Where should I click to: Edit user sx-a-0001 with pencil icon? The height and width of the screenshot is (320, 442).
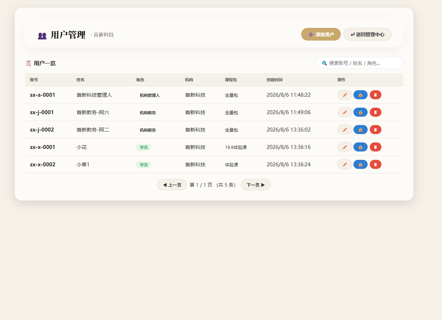pyautogui.click(x=345, y=95)
